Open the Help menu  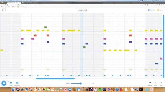[x=35, y=1]
